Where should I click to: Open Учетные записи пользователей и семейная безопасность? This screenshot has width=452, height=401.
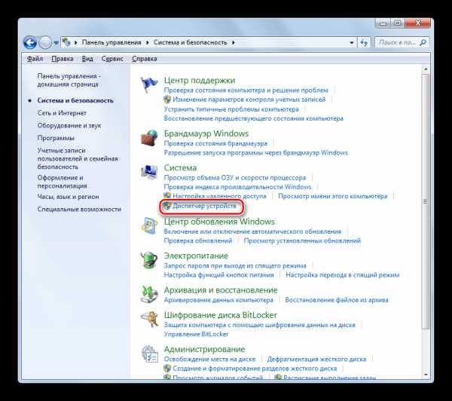coord(78,159)
